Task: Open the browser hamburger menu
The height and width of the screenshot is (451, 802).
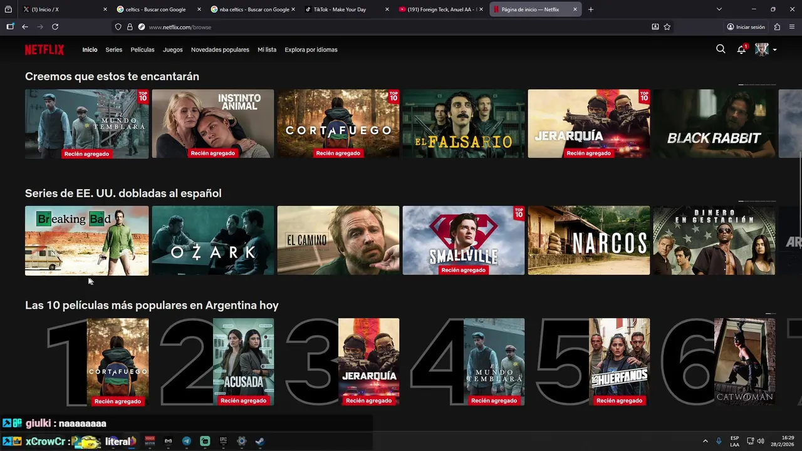Action: click(792, 27)
